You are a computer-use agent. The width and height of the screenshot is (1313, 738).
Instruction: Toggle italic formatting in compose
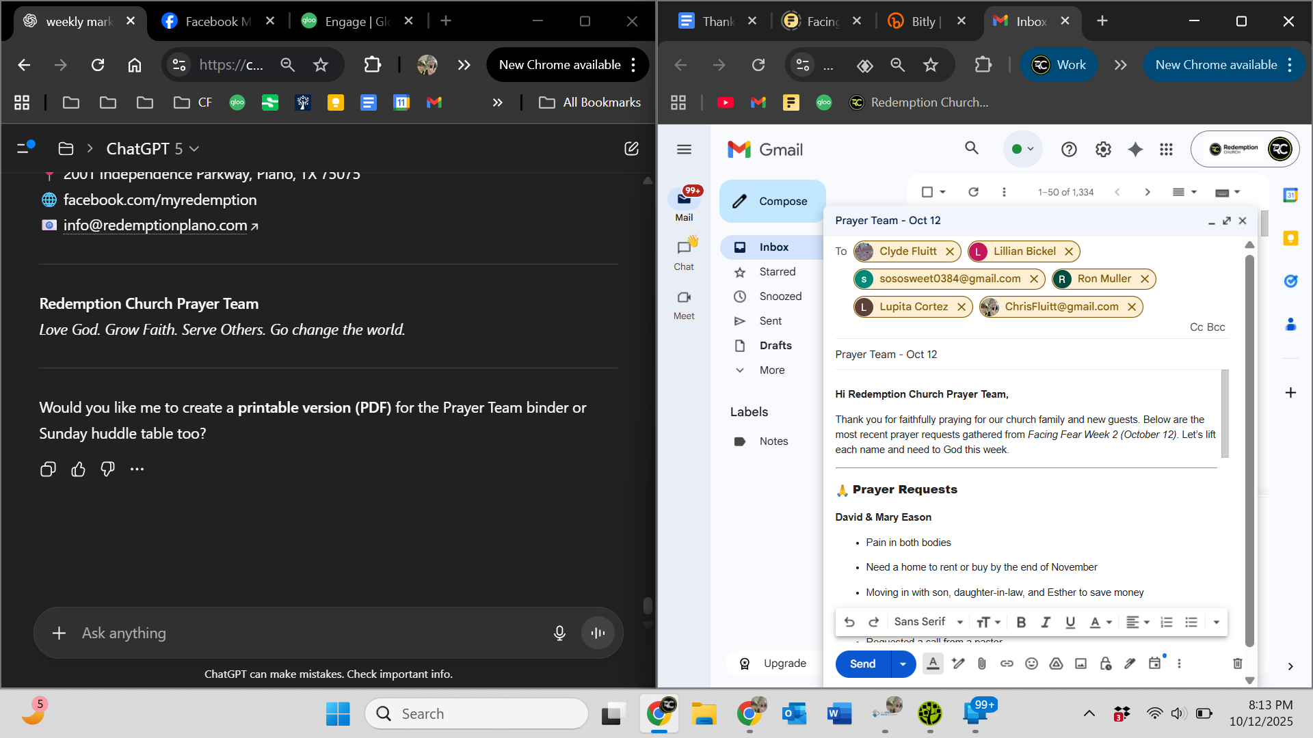point(1046,622)
